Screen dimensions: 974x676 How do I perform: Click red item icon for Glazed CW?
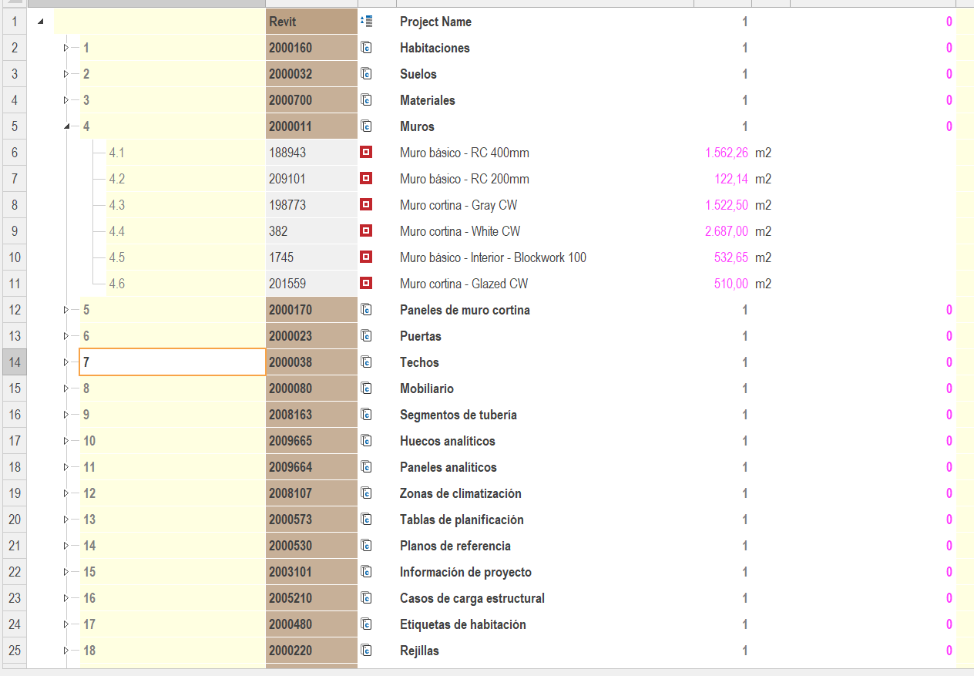point(366,284)
